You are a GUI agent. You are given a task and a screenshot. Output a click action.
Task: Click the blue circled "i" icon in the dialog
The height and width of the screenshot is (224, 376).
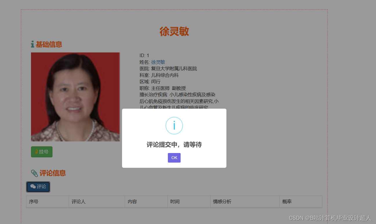click(174, 125)
